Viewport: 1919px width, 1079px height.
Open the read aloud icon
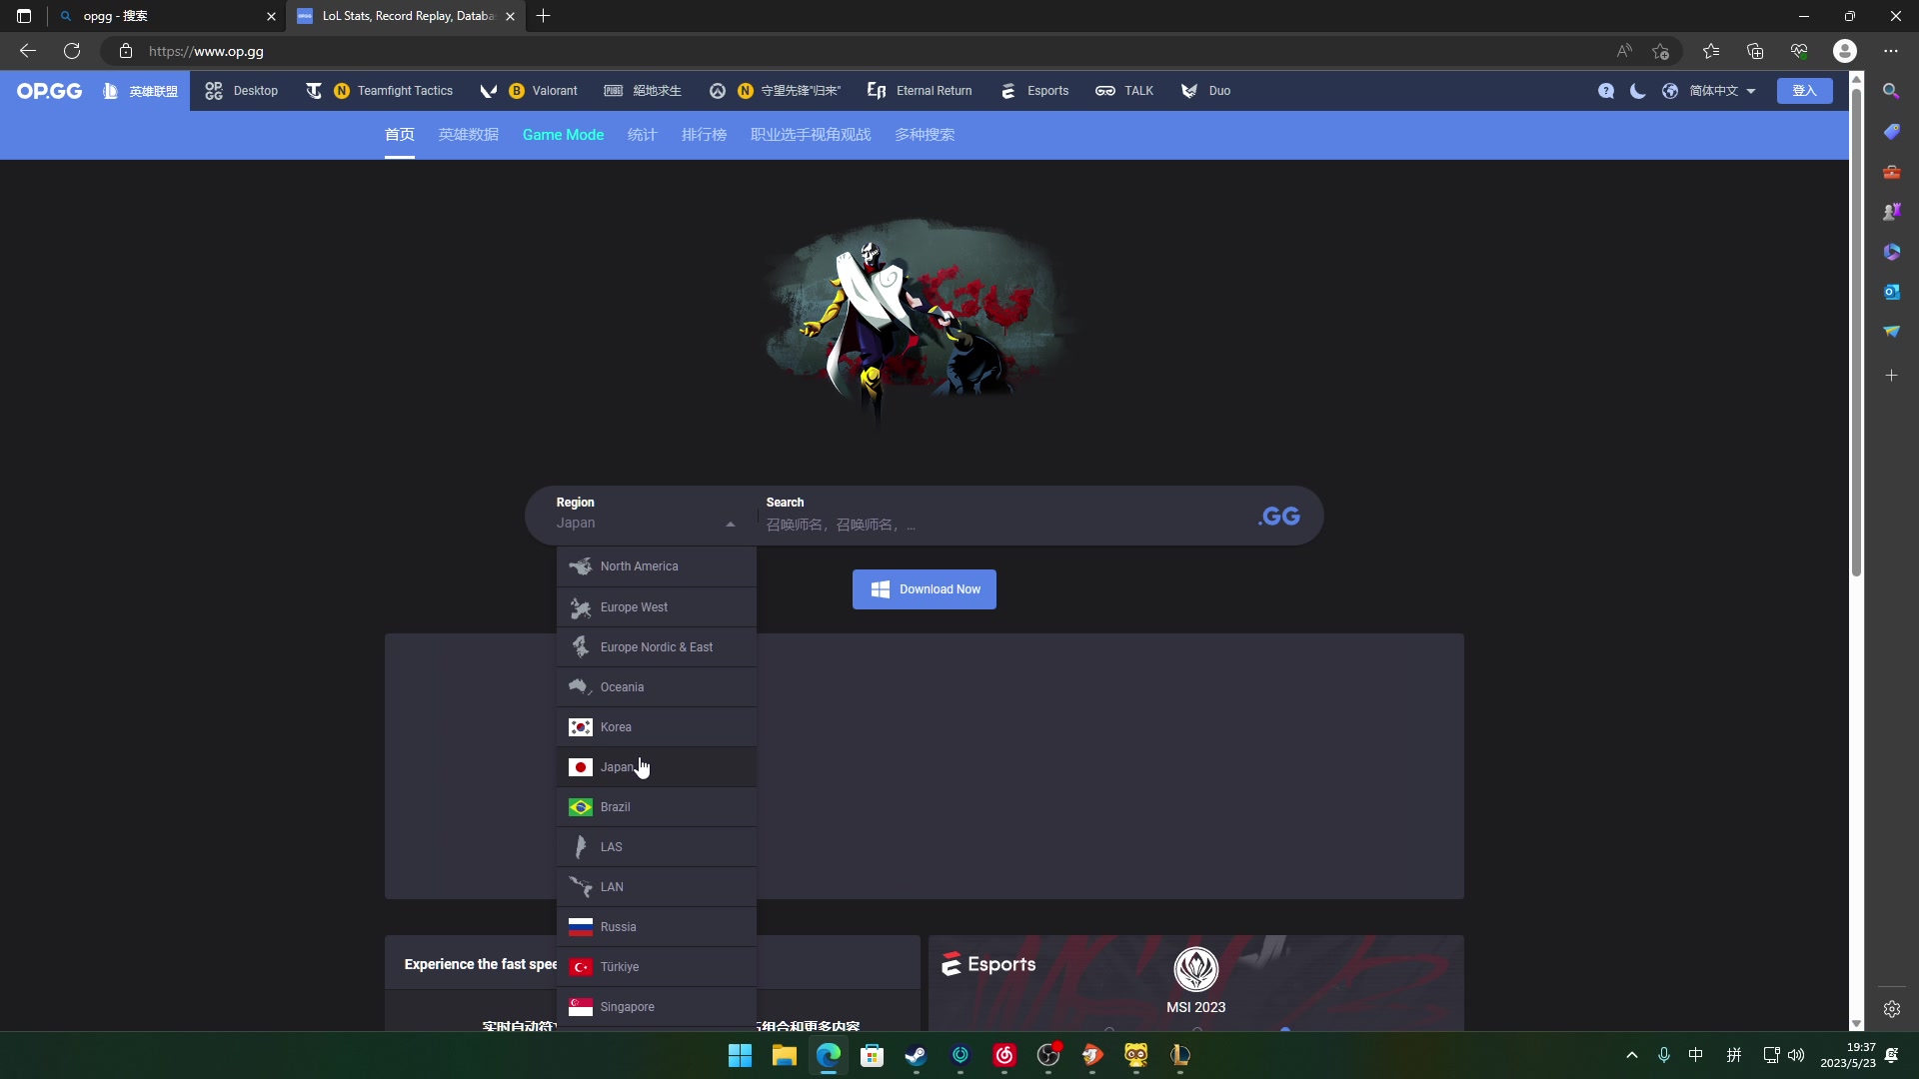(1624, 51)
